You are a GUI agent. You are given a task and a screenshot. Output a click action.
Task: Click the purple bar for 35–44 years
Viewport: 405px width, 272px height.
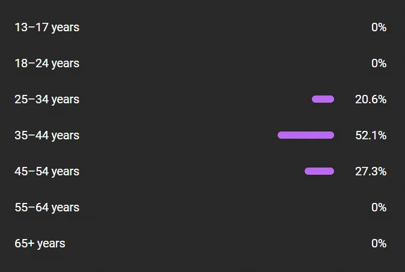(306, 135)
